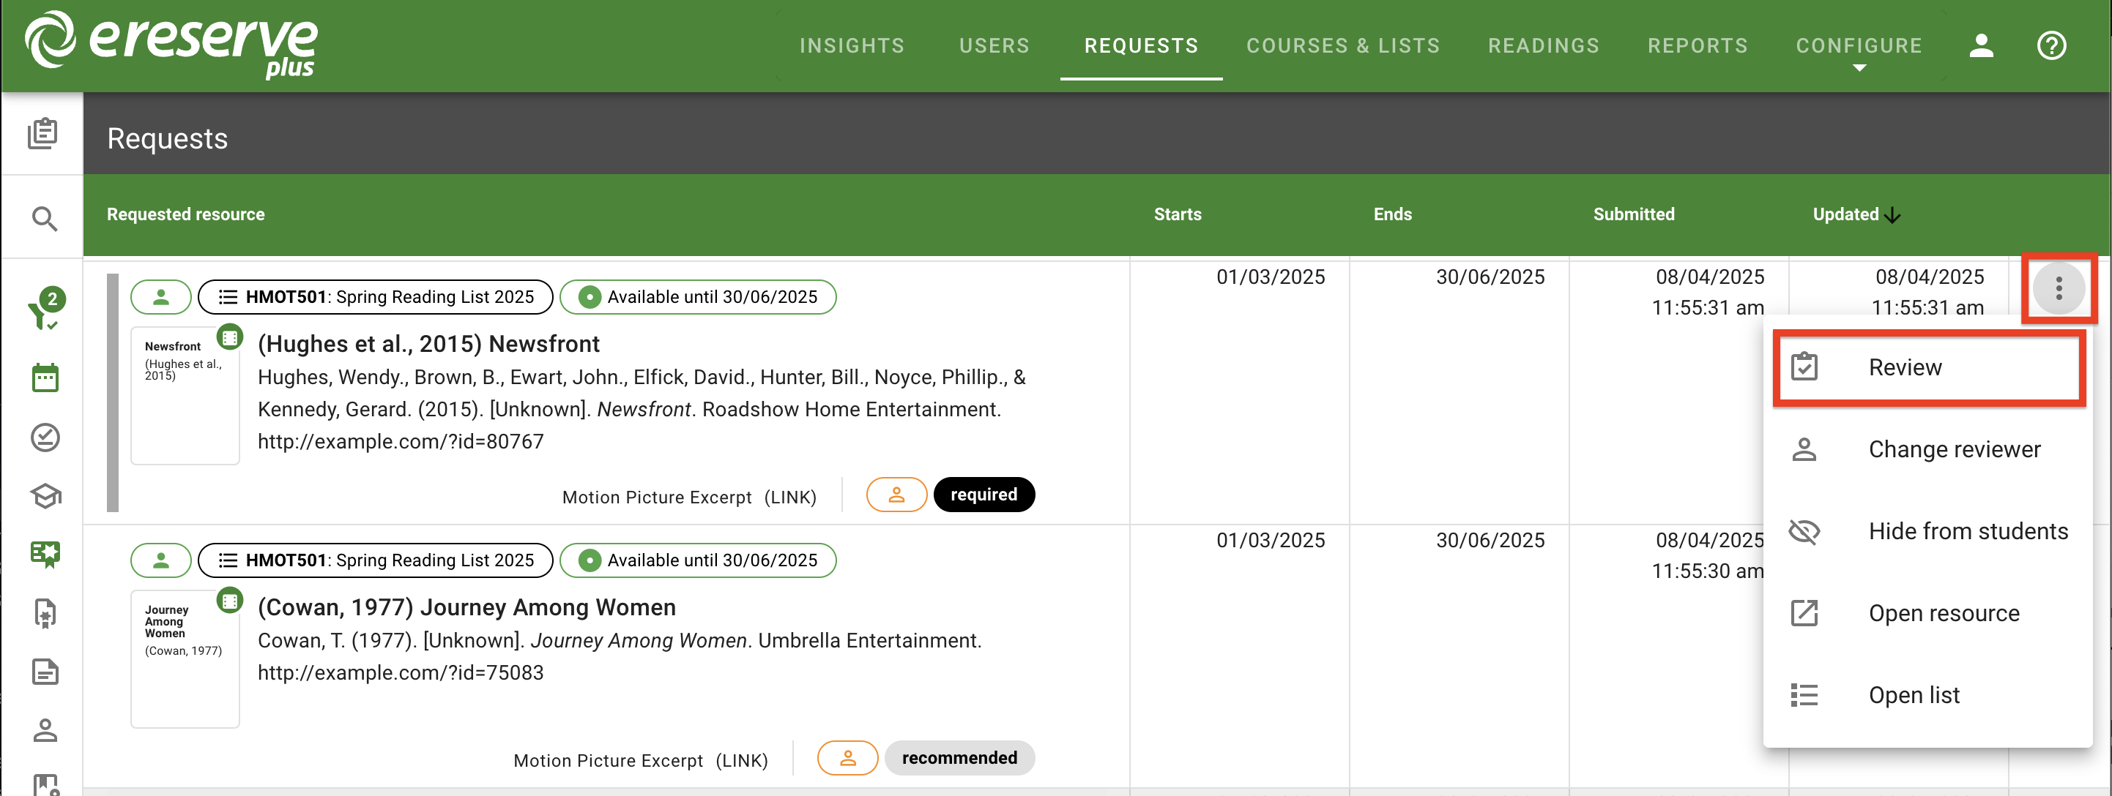Viewport: 2112px width, 796px height.
Task: Click the clock checkmark sidebar icon
Action: (44, 438)
